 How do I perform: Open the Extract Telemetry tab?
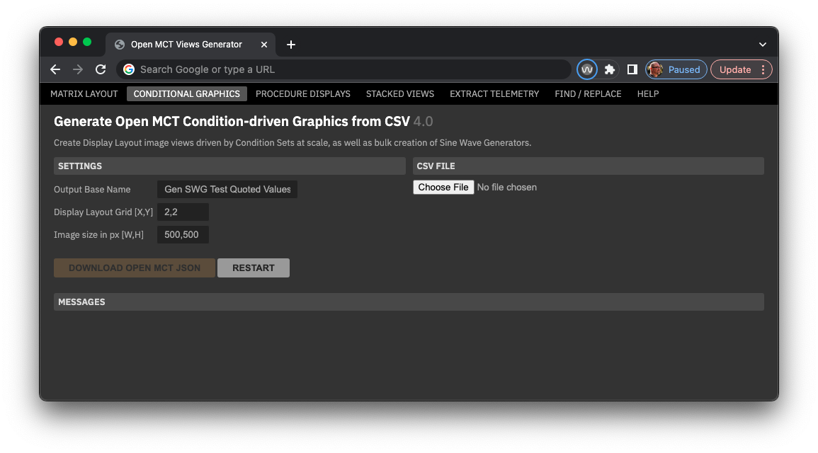494,94
